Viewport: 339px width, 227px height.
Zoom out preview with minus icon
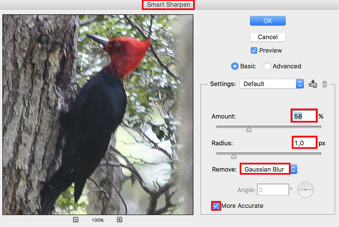[x=76, y=220]
